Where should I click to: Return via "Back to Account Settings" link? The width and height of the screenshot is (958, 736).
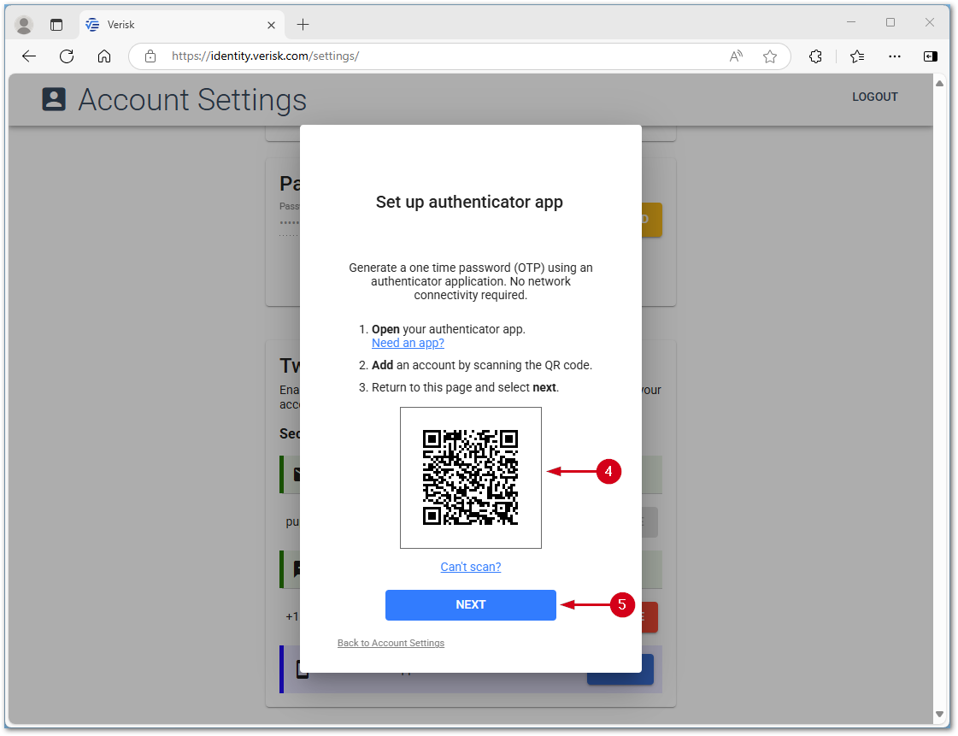(x=391, y=643)
